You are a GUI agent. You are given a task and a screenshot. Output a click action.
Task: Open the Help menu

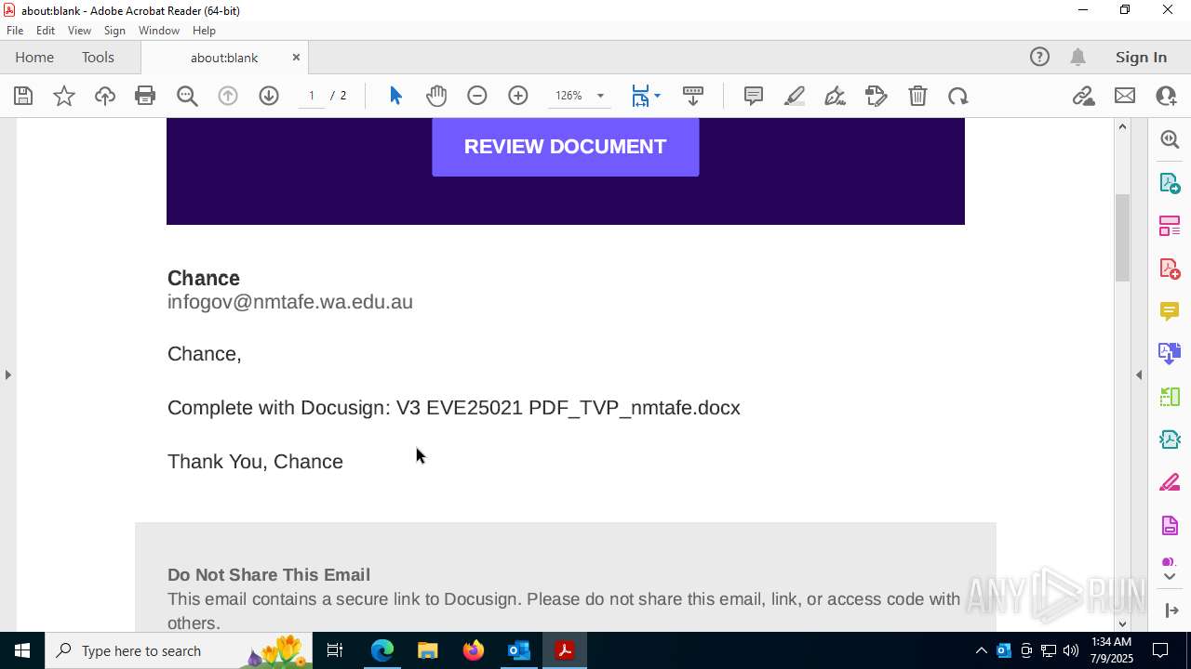pyautogui.click(x=204, y=31)
